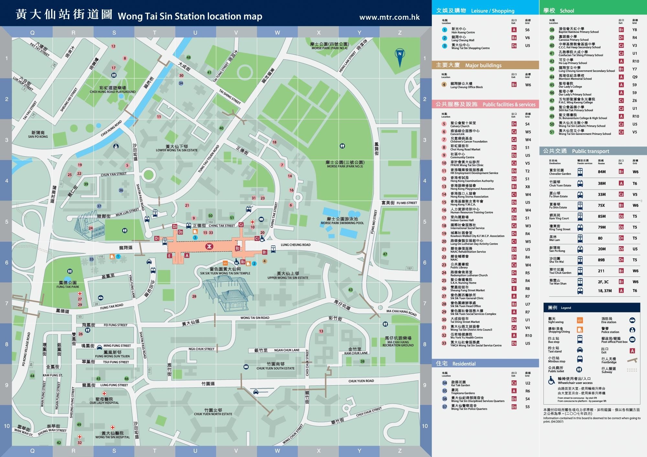Click the green school marker number 47
This screenshot has width=647, height=457.
point(385,254)
